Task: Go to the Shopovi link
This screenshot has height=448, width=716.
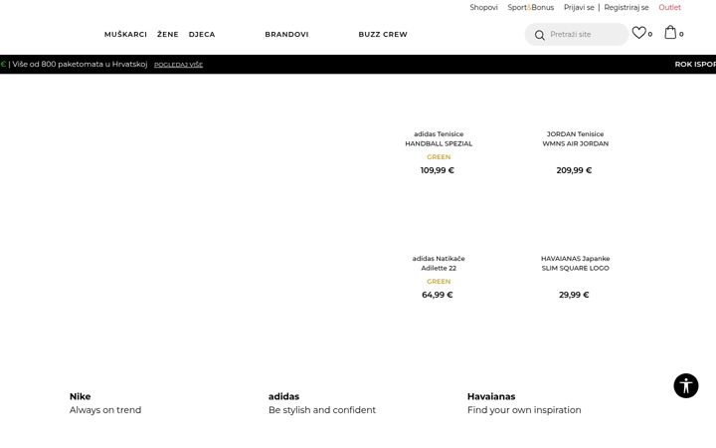Action: [x=483, y=7]
